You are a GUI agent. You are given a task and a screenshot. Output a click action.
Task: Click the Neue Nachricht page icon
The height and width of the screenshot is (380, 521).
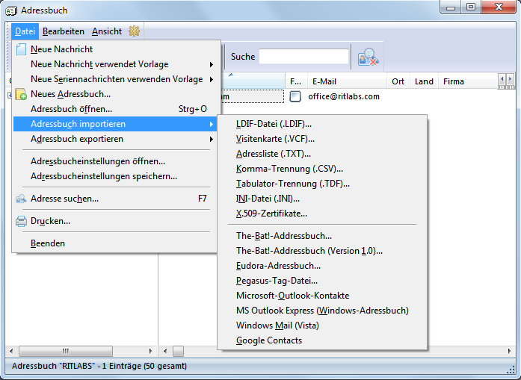21,49
